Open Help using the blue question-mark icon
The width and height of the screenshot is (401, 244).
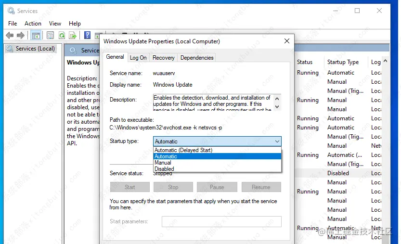tap(87, 35)
